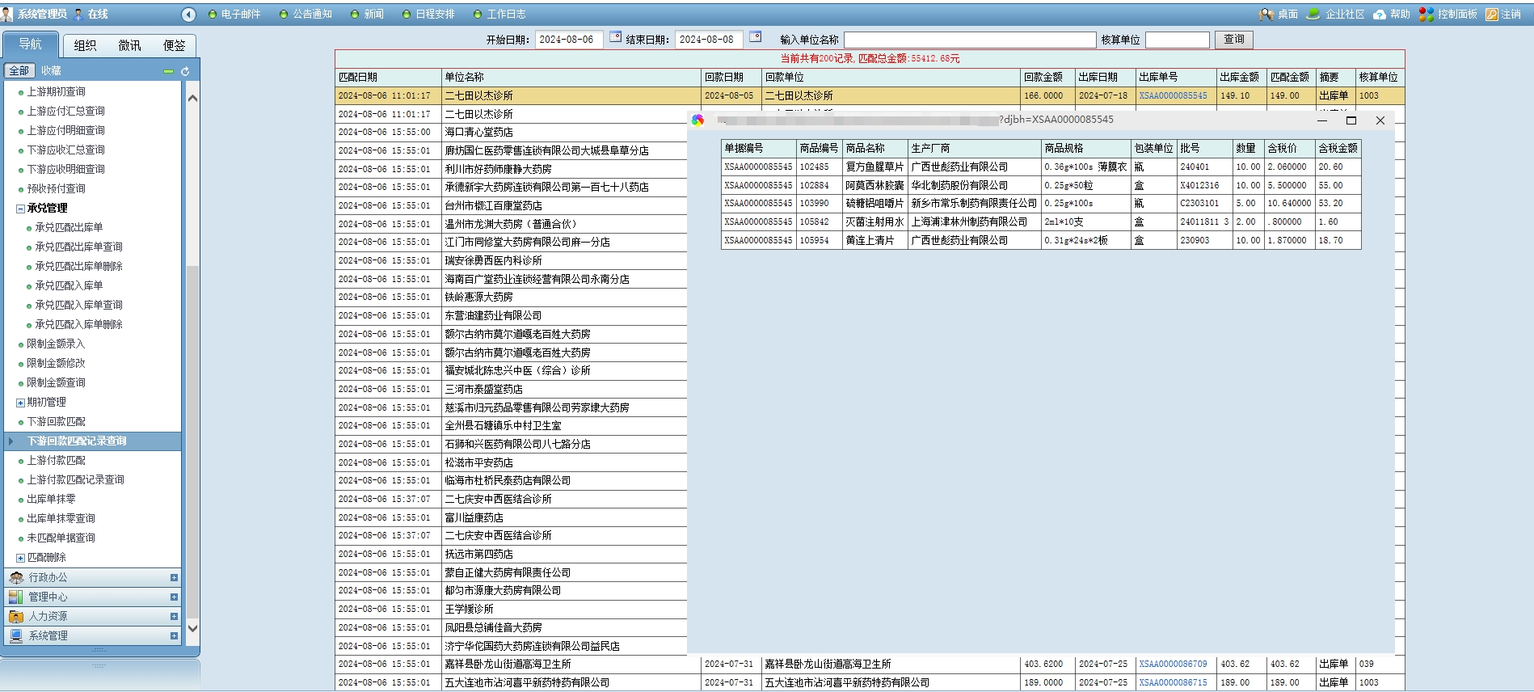This screenshot has width=1534, height=692.
Task: Click the 开始日期 date field
Action: [x=568, y=40]
